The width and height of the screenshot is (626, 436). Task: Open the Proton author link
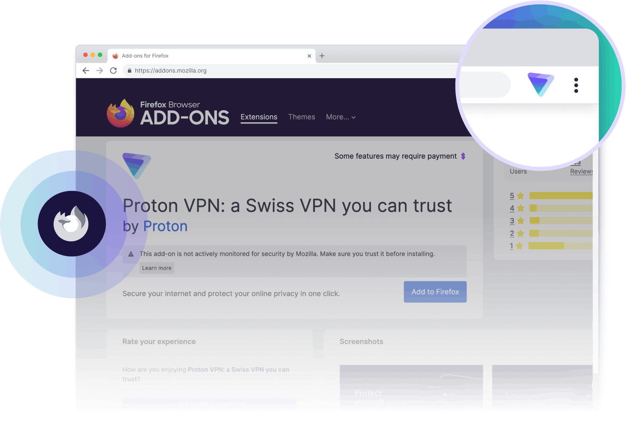point(165,227)
